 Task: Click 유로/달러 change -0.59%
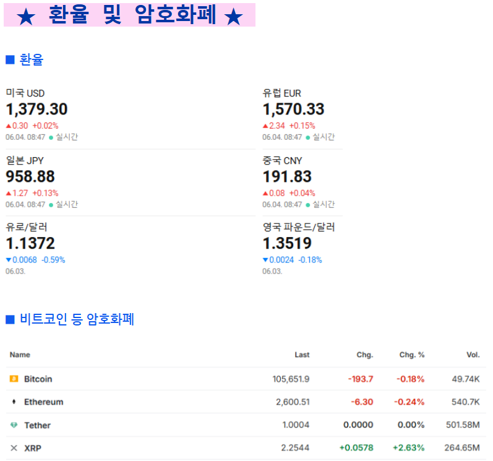click(x=53, y=260)
